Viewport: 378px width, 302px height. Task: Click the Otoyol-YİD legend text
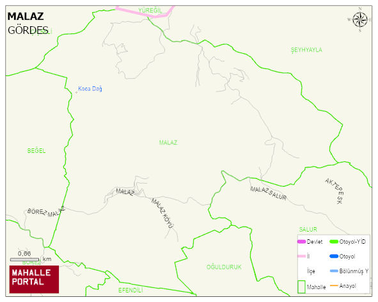[352, 241]
